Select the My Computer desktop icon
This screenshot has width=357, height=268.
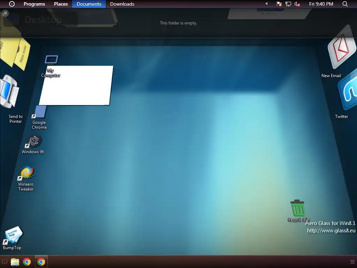[x=52, y=60]
